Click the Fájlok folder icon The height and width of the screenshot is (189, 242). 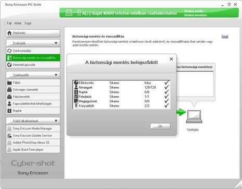9,82
